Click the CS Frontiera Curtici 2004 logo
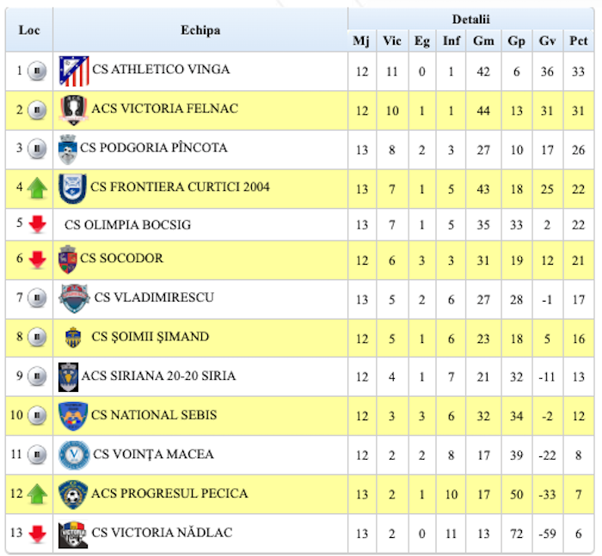The width and height of the screenshot is (602, 556). coord(72,188)
